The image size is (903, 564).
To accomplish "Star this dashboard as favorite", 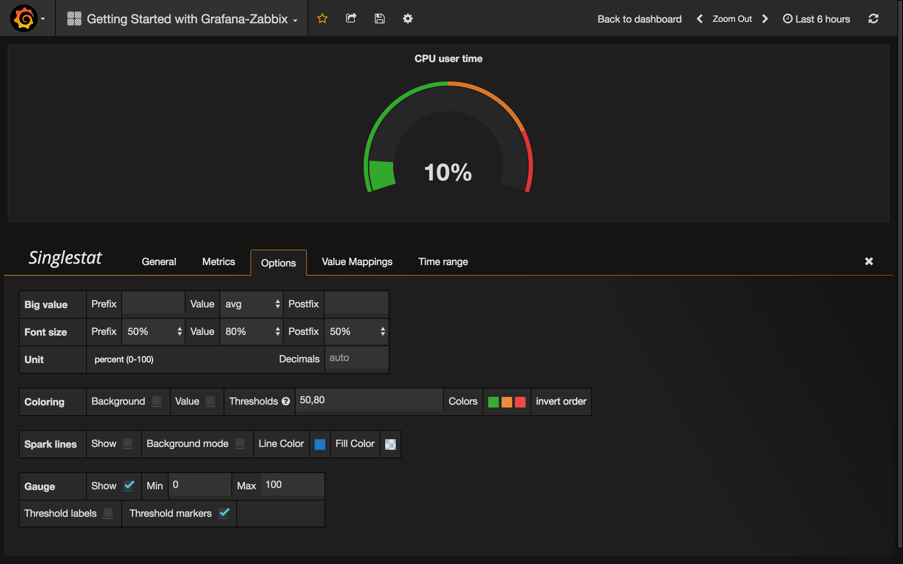I will pyautogui.click(x=322, y=18).
